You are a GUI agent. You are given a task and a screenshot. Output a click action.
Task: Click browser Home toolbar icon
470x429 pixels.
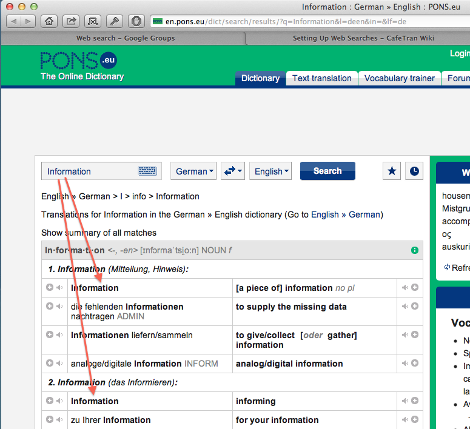click(49, 21)
